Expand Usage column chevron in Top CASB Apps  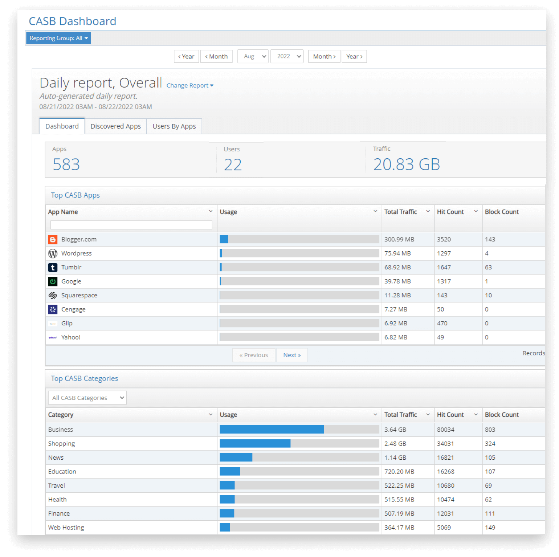375,211
